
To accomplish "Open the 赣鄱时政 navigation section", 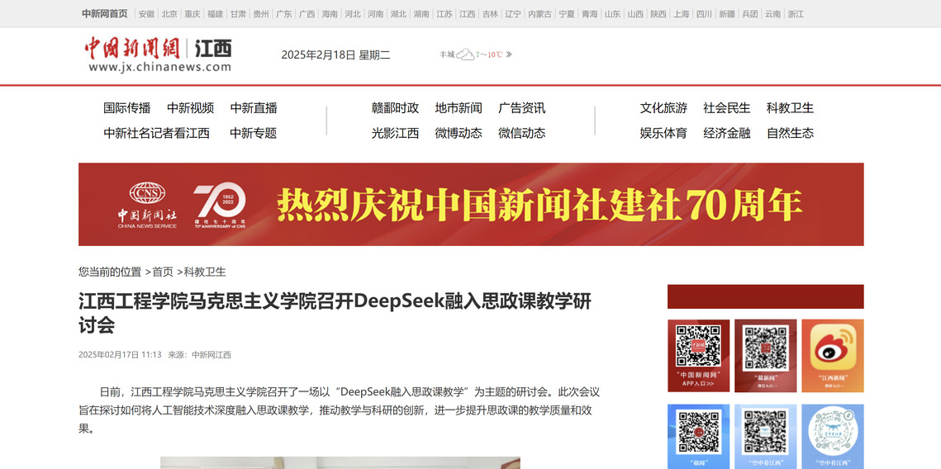I will tap(395, 108).
